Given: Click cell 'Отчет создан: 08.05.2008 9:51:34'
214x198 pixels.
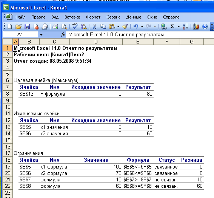Looking at the screenshot, I should (x=52, y=61).
